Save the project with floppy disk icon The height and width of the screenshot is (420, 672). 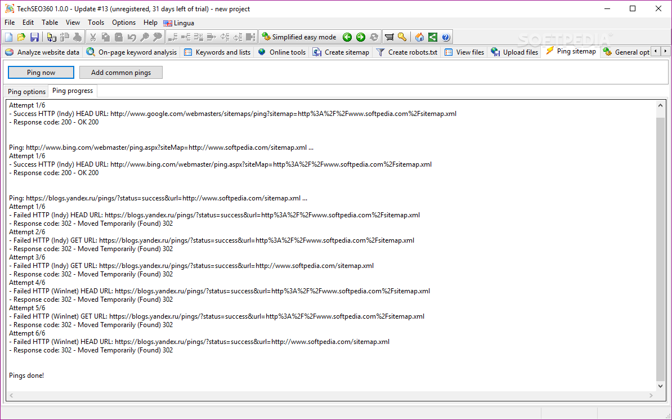click(35, 37)
